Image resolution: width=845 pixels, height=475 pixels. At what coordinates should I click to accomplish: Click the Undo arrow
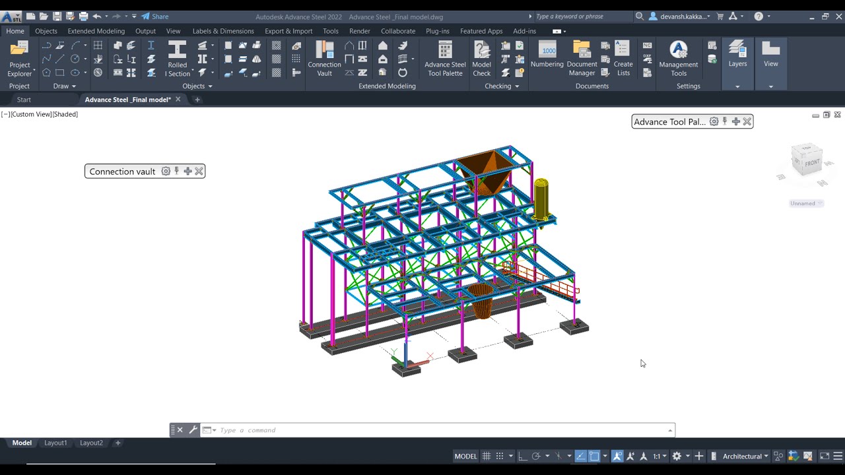point(97,16)
